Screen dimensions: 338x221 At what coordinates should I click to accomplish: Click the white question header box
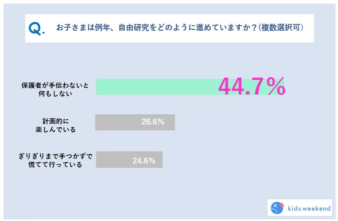[170, 28]
